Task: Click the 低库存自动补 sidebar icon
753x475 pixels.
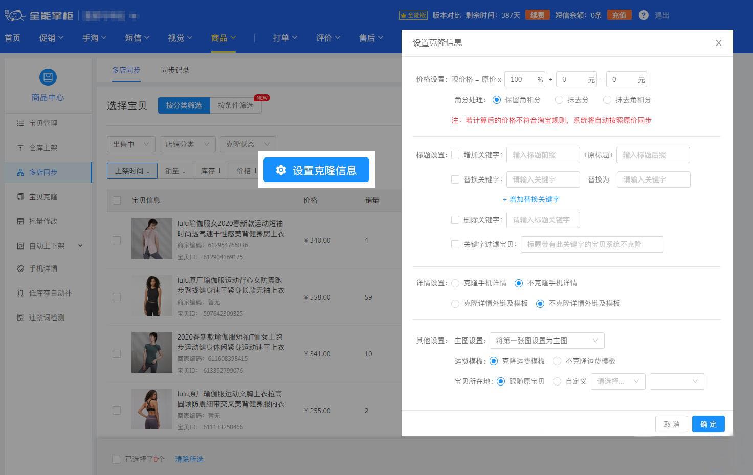Action: point(20,293)
